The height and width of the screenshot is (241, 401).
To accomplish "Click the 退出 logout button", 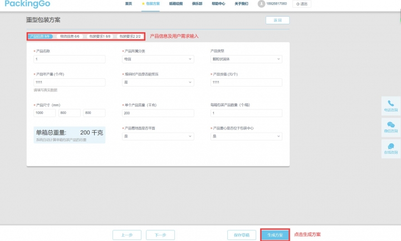I will click(302, 4).
